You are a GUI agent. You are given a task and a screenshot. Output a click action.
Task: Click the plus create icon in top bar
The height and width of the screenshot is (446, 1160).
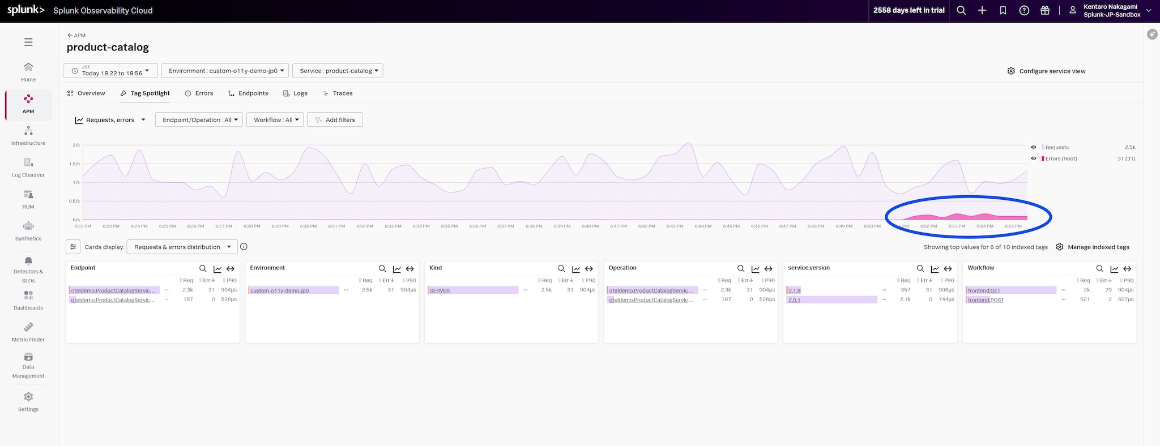pos(982,10)
